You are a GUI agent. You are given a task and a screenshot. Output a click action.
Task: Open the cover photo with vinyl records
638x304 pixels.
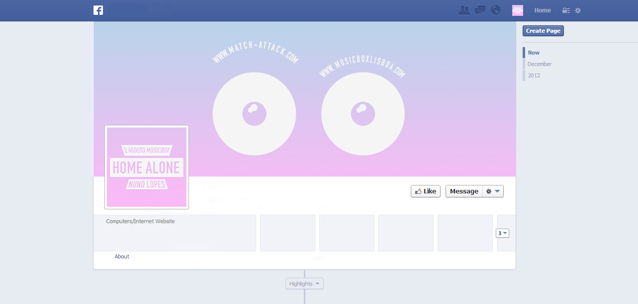coord(304,99)
